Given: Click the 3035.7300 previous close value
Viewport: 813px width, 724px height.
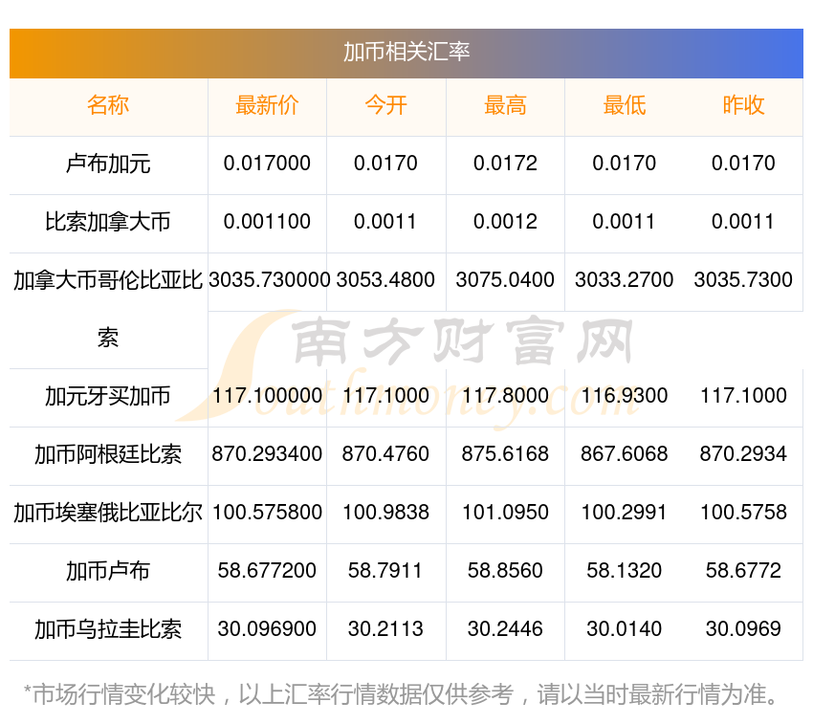Looking at the screenshot, I should coord(743,280).
